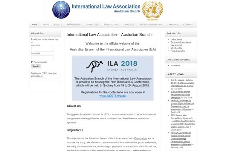Click the ILA 2018 kangaroo logo
Screen dimensions: 226x151
[95, 66]
